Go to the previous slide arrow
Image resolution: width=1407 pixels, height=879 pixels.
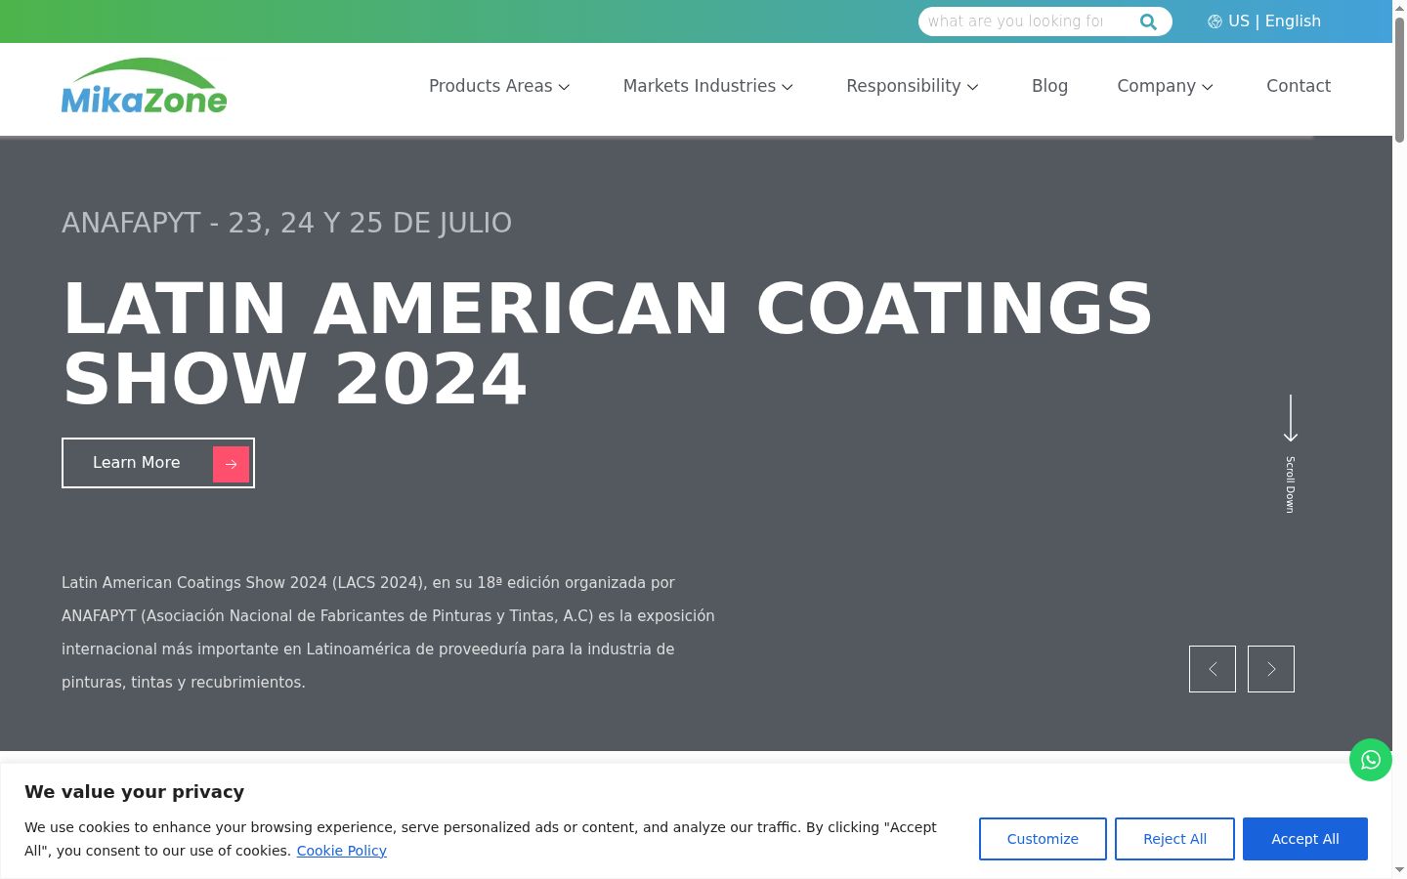[x=1213, y=669]
